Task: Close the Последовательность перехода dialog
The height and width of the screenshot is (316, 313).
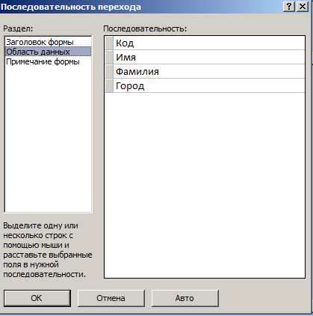Action: click(x=303, y=7)
